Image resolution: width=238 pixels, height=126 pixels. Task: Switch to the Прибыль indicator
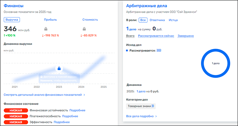(50, 20)
